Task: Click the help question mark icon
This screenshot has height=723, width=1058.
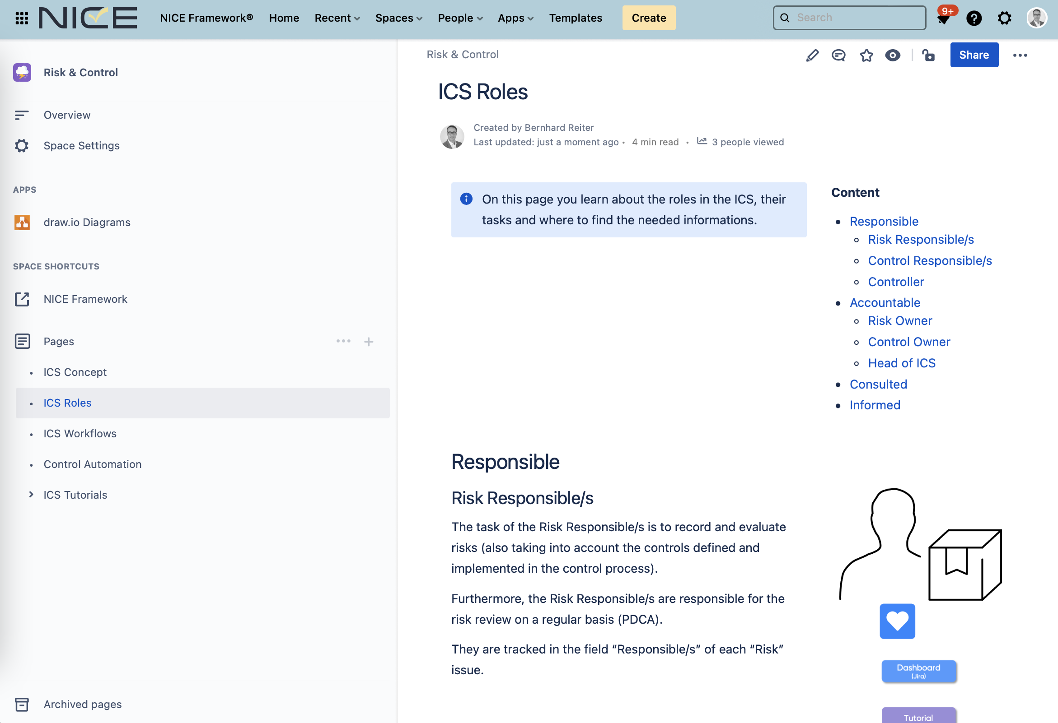Action: [x=974, y=18]
